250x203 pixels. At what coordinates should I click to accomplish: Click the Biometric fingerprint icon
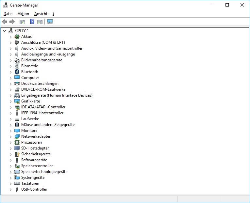pyautogui.click(x=17, y=66)
